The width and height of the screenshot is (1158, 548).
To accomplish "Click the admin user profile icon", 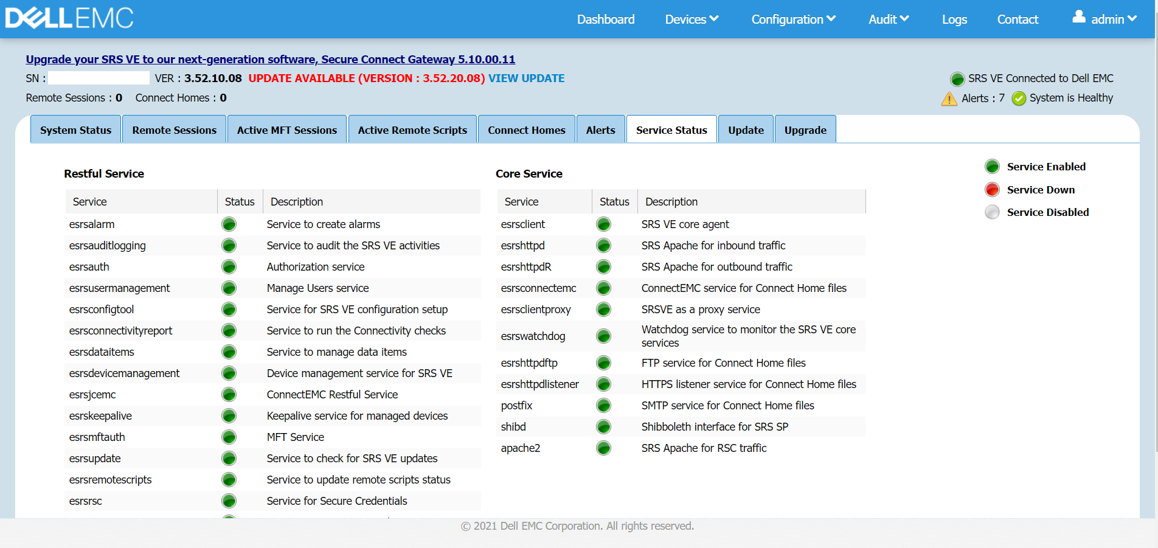I will (1078, 17).
